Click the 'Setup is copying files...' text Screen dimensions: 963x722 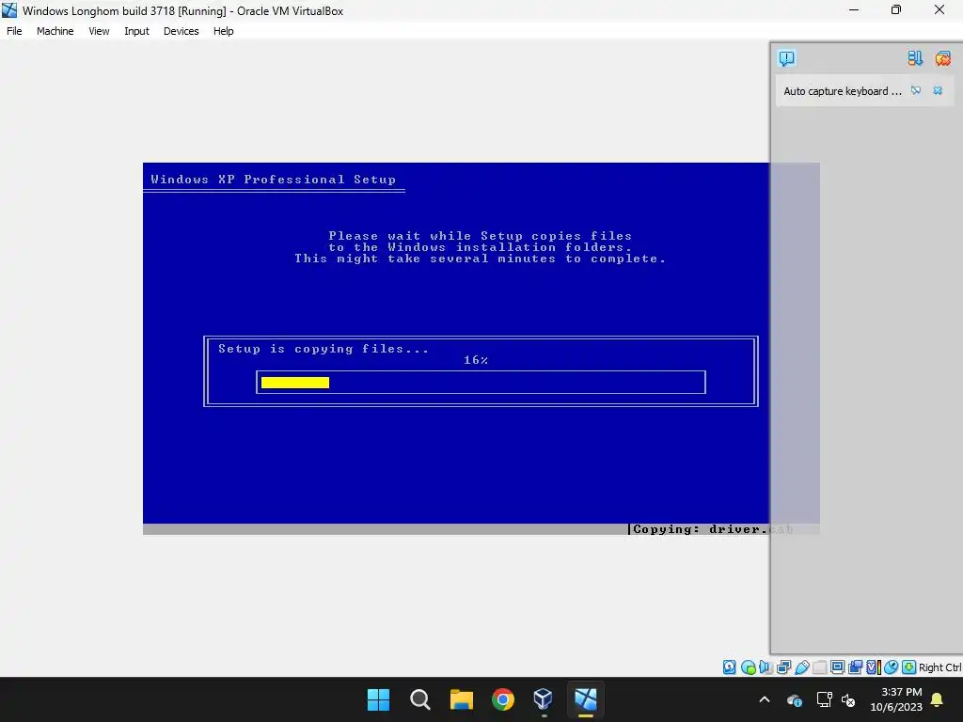[x=324, y=349]
